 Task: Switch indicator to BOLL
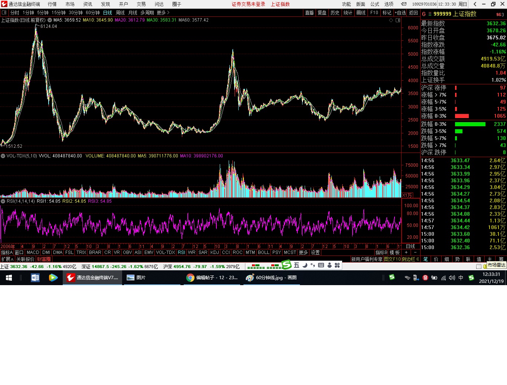click(x=264, y=252)
